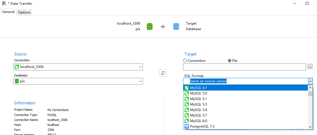Open the source Connection dropdown localhost_3306

click(78, 67)
